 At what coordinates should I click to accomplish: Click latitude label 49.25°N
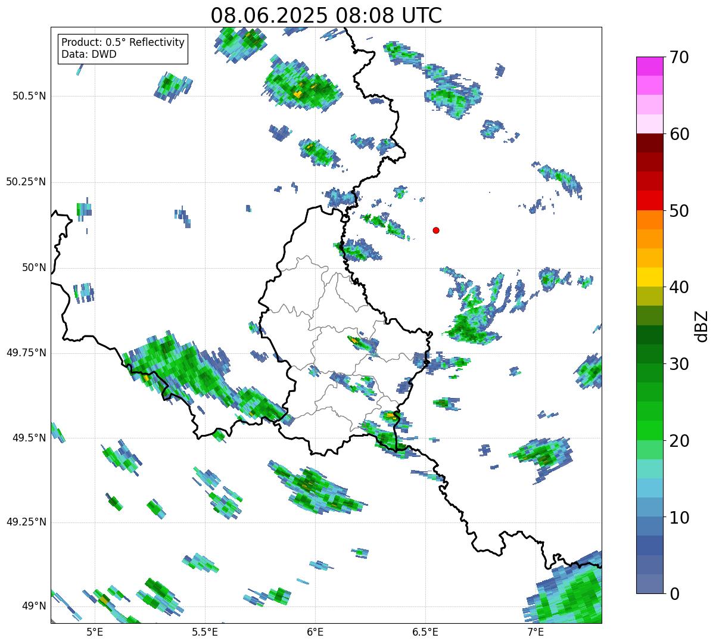pyautogui.click(x=26, y=522)
